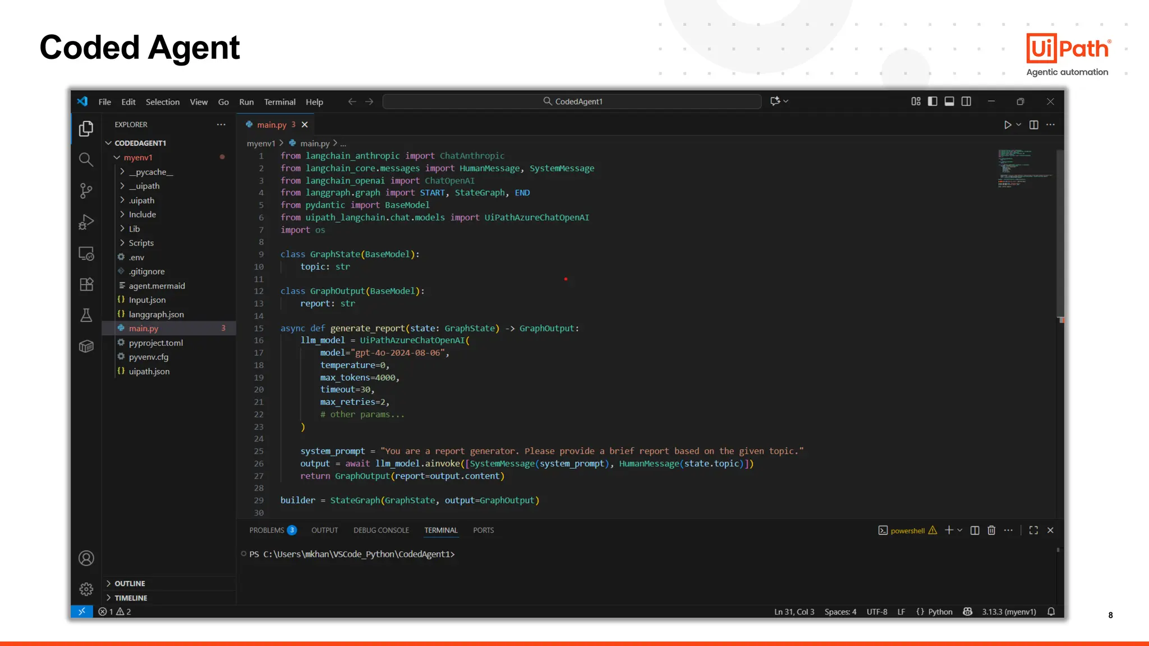Click the CodedAgent1 command search box
This screenshot has height=646, width=1149.
(572, 101)
